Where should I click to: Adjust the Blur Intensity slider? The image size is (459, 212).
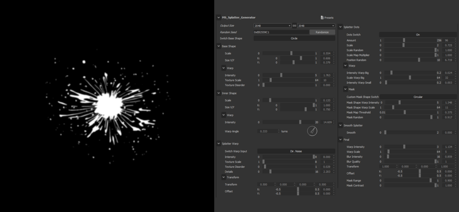coord(410,157)
